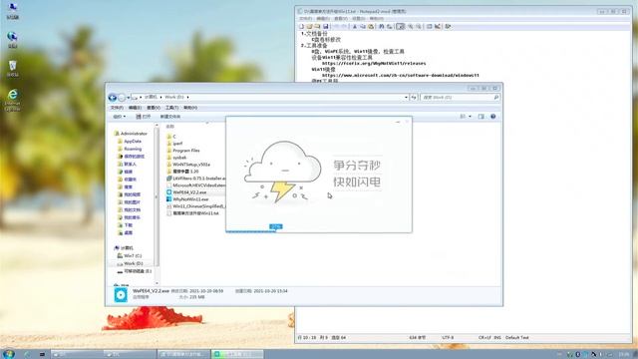
Task: Select Administrator in Explorer navigation tree
Action: (131, 134)
